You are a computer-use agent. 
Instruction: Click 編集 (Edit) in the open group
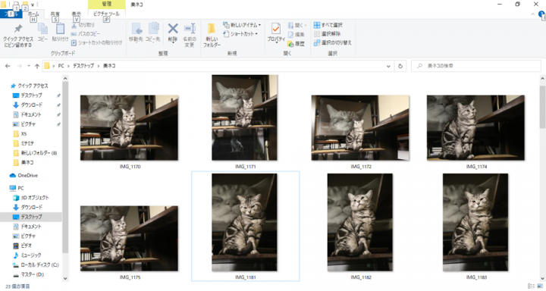296,34
